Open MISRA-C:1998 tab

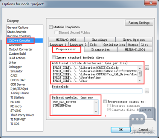(x=66, y=40)
